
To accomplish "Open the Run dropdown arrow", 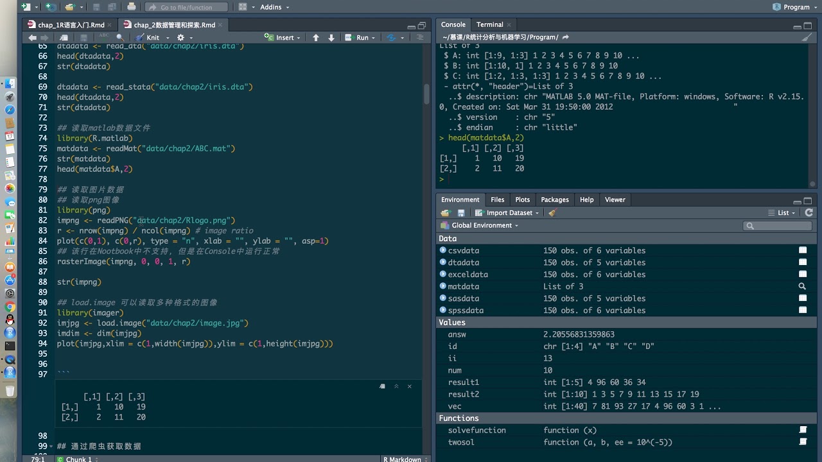I will (x=374, y=38).
